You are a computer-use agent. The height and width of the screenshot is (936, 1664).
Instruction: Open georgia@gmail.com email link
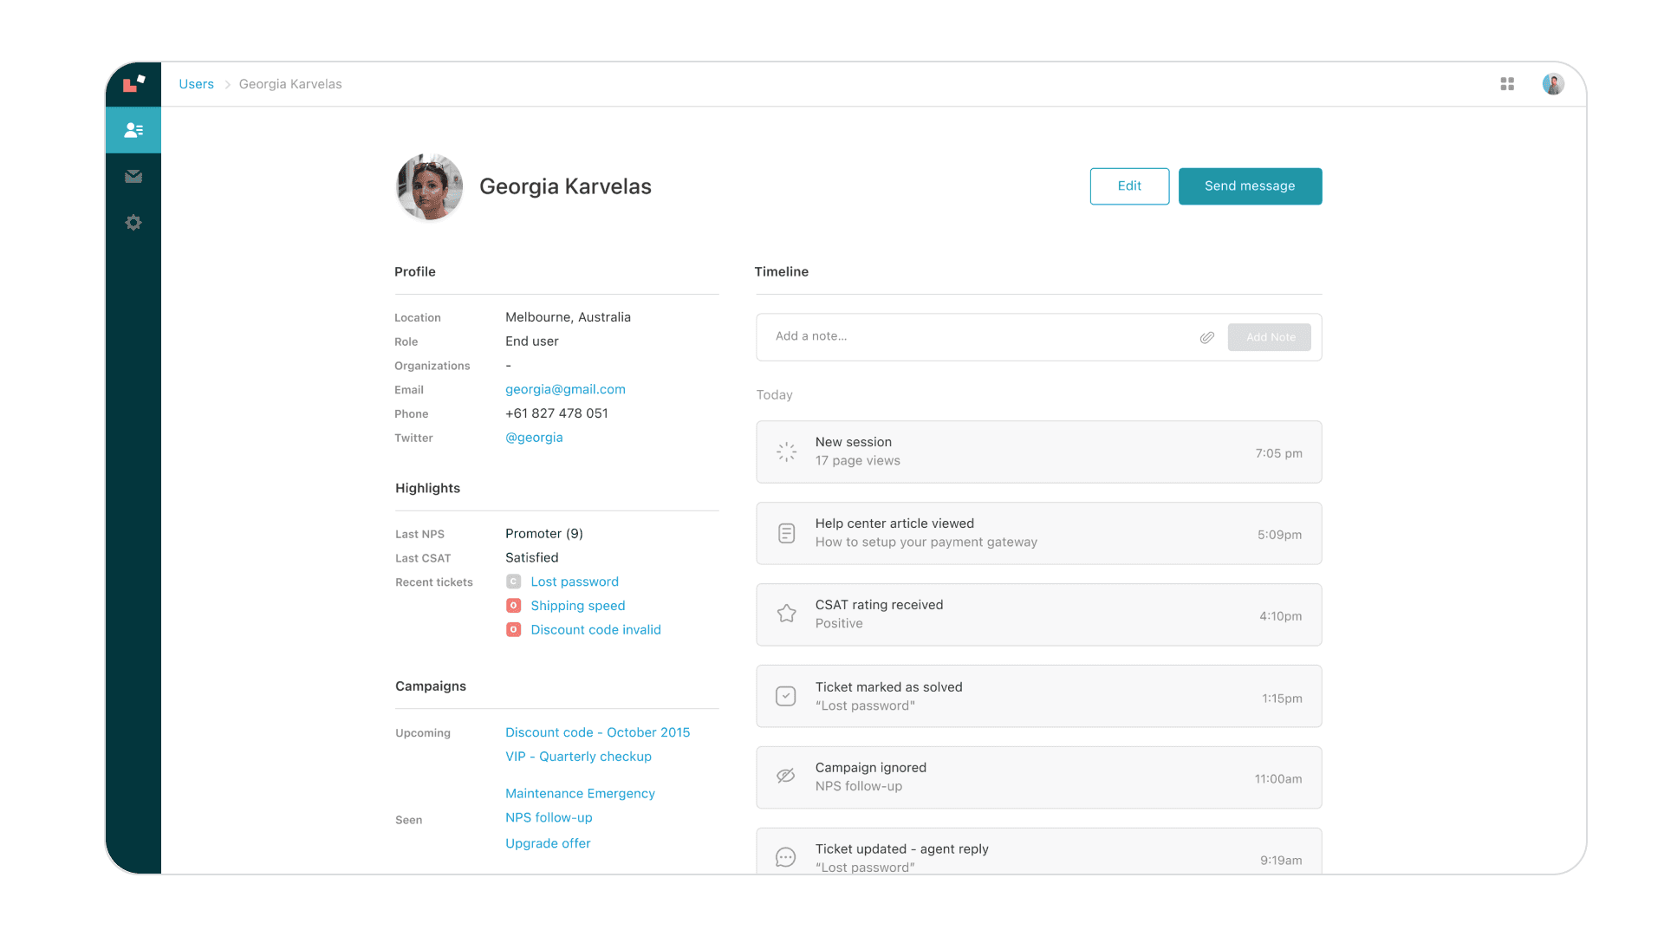click(565, 389)
